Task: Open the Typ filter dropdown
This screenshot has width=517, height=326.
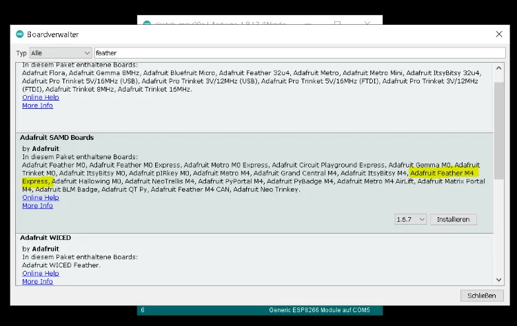Action: (x=60, y=53)
